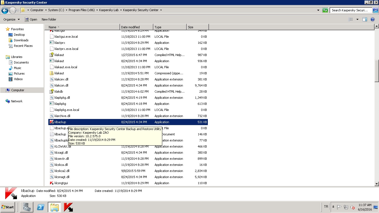
Task: Click the refresh button beside address bar
Action: click(325, 10)
